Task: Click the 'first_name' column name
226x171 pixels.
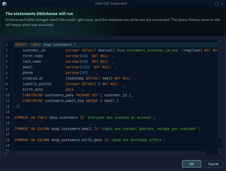Action: point(33,56)
